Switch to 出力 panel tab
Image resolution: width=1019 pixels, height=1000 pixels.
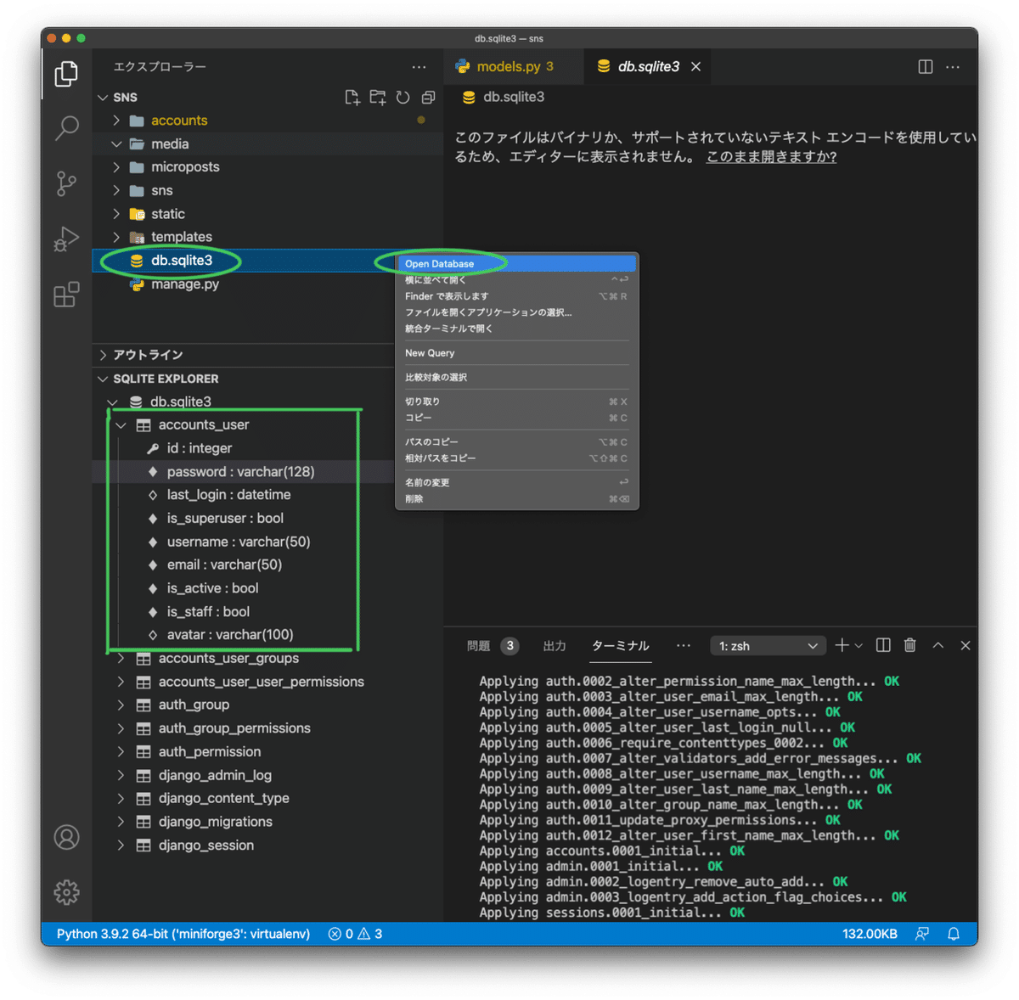[555, 646]
